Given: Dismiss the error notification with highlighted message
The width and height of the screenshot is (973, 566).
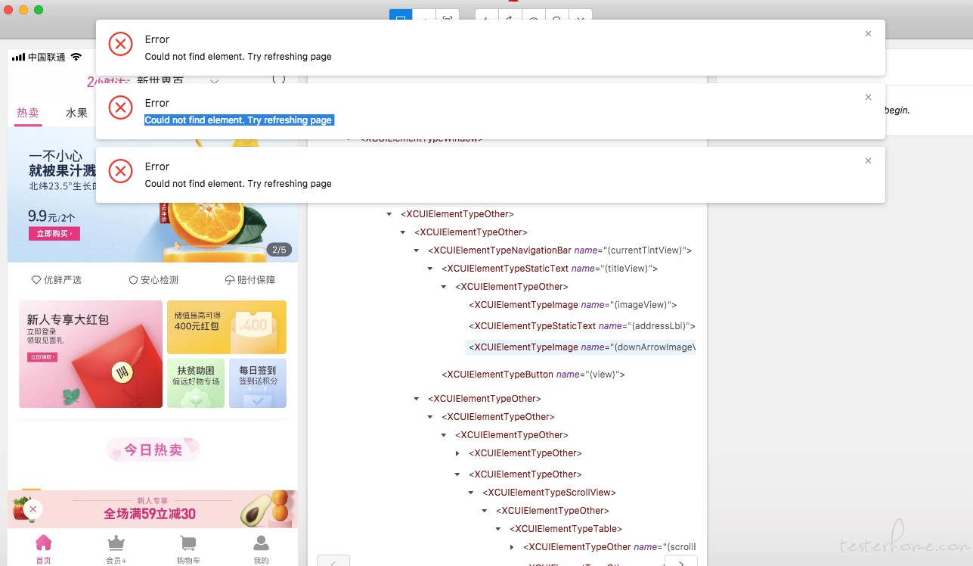Looking at the screenshot, I should [868, 97].
